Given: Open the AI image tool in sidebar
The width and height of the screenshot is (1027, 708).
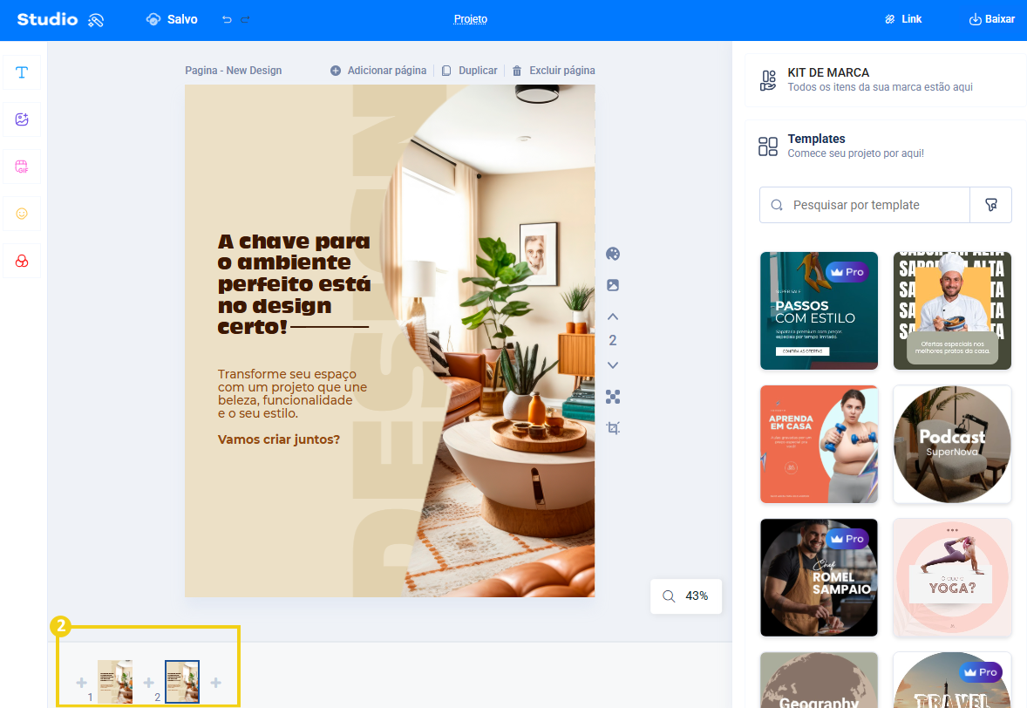Looking at the screenshot, I should [x=22, y=119].
